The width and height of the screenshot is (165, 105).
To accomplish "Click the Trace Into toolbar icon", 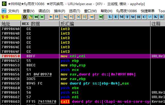I will (x=79, y=17).
